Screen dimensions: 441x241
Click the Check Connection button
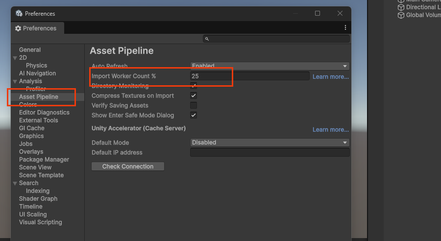pos(127,167)
